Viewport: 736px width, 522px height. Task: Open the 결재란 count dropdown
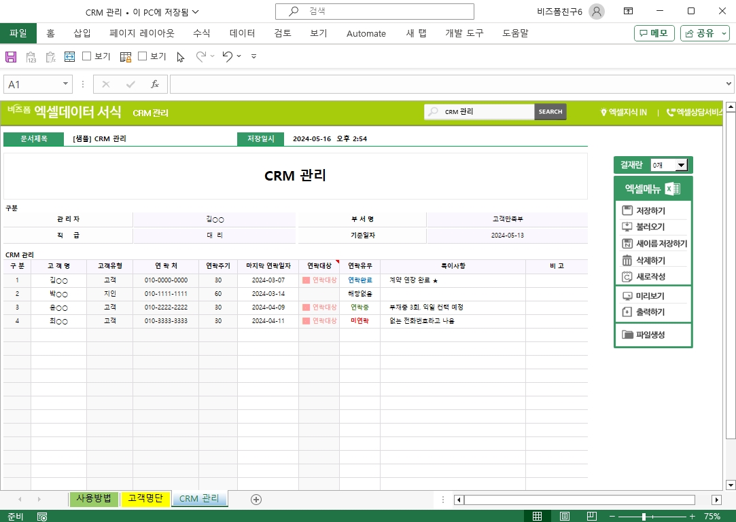(682, 165)
